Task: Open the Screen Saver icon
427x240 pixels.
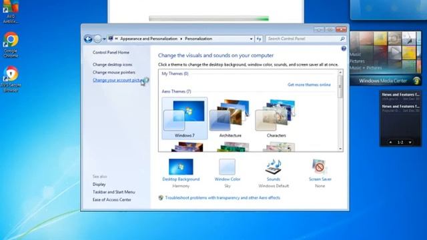Action: (320, 167)
